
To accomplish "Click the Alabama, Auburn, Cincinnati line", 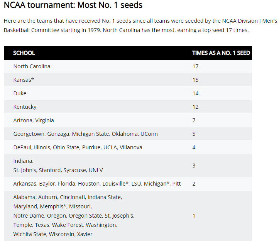I will tap(68, 197).
